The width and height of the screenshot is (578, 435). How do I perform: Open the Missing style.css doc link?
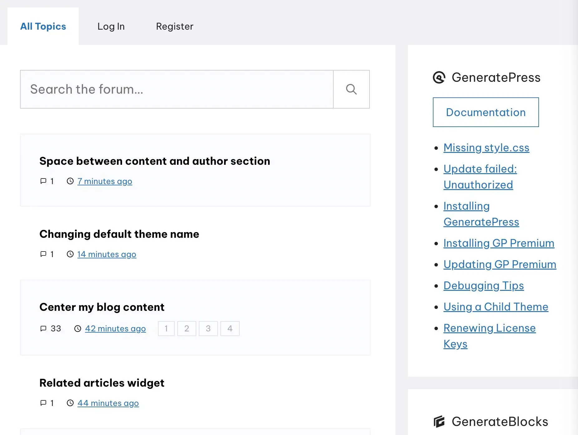coord(486,148)
